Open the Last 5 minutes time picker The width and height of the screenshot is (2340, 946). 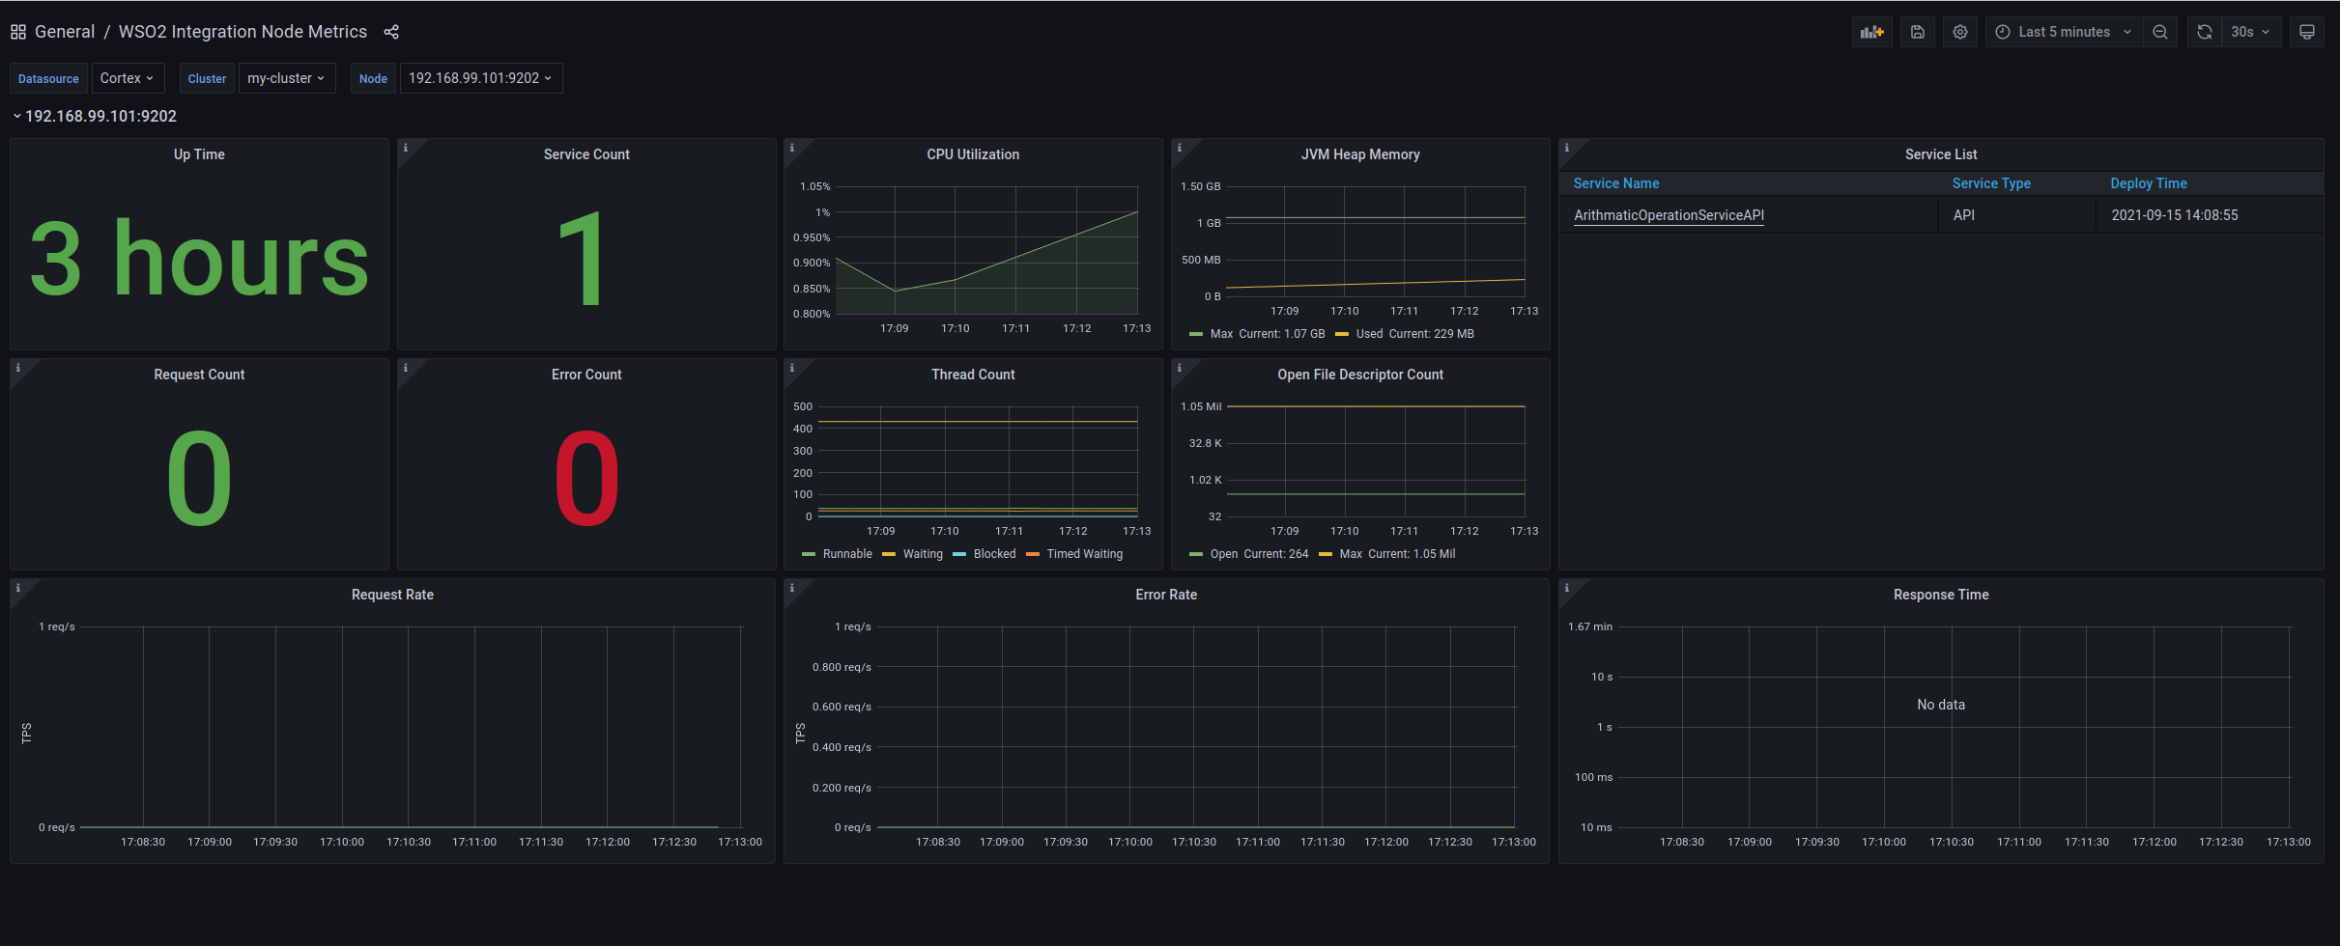click(2064, 32)
